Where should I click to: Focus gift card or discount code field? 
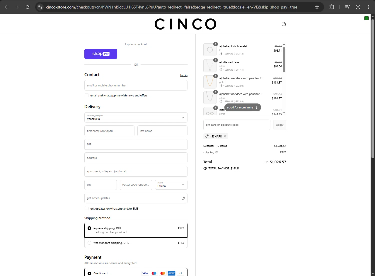(x=237, y=125)
